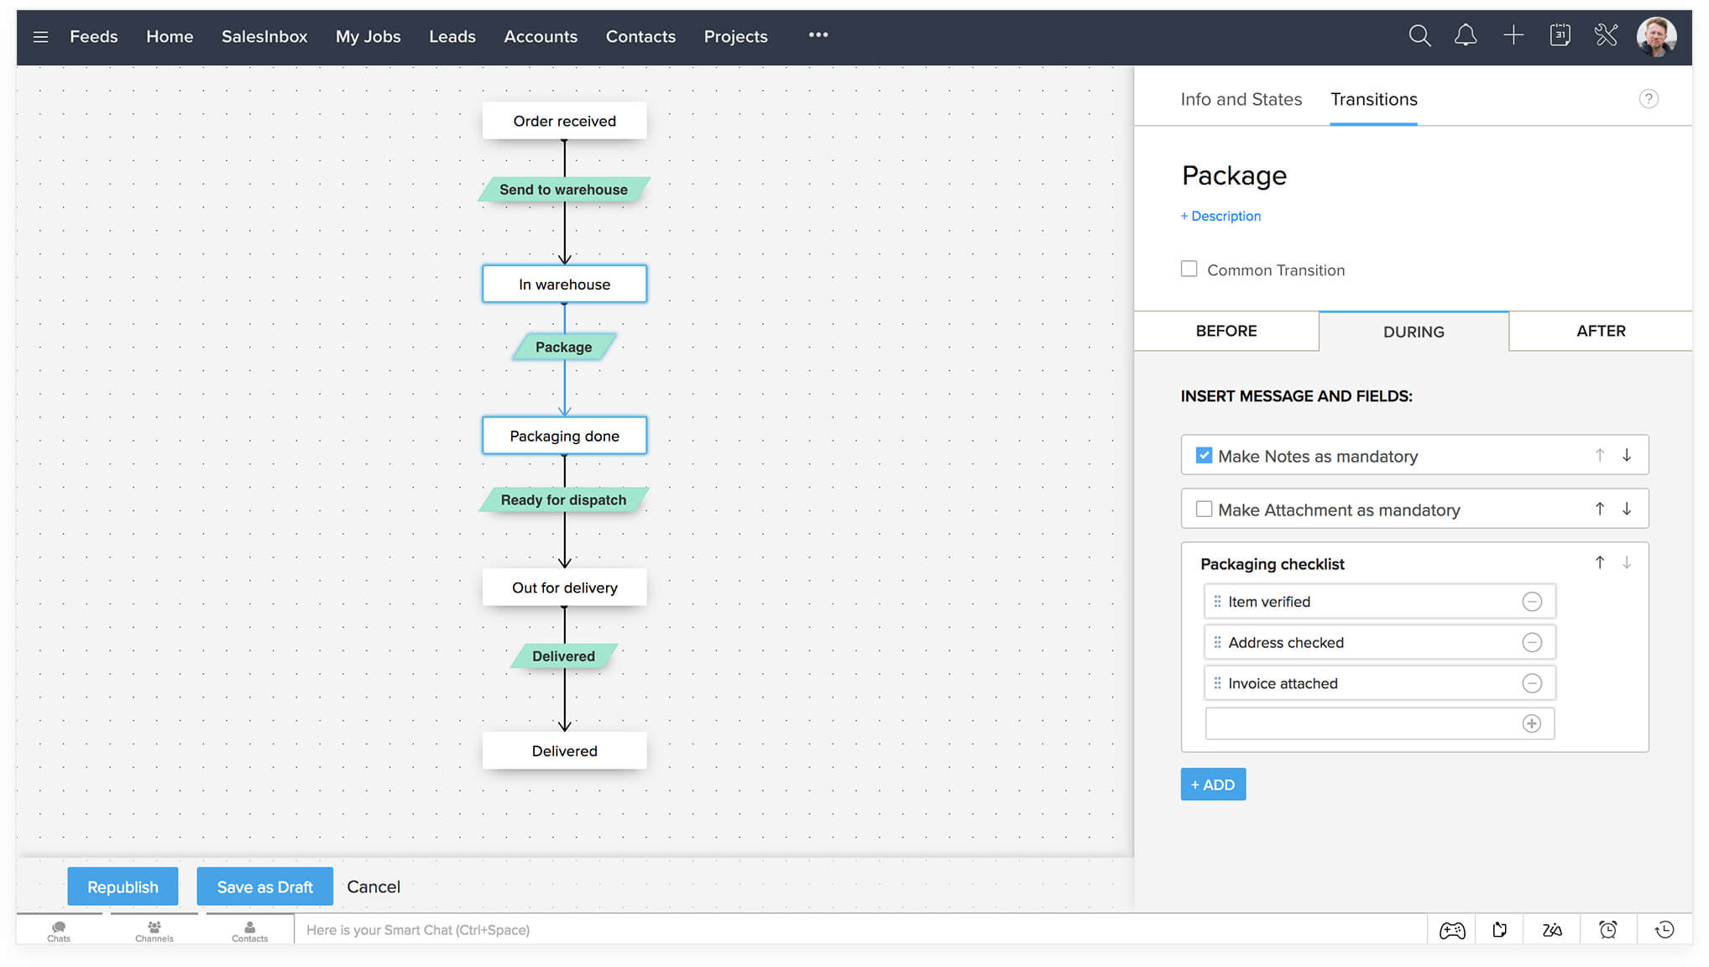Click drag handle of Address checked

[x=1217, y=642]
